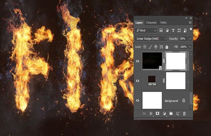The image size is (211, 136).
Task: Click the Background layer lock icon
Action: [x=184, y=100]
